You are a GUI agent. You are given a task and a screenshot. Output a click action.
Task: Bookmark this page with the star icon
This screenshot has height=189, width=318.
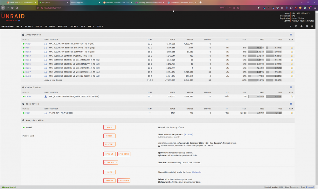pyautogui.click(x=238, y=8)
